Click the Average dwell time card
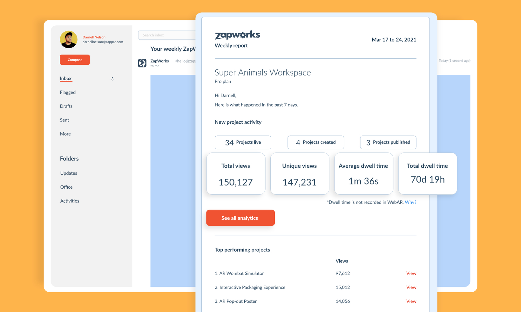This screenshot has width=521, height=312. pyautogui.click(x=363, y=173)
